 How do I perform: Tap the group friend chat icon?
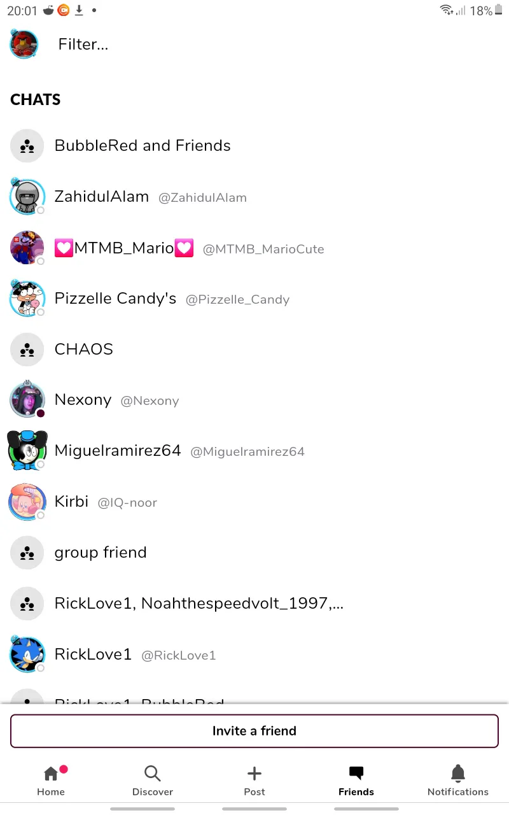pyautogui.click(x=27, y=553)
